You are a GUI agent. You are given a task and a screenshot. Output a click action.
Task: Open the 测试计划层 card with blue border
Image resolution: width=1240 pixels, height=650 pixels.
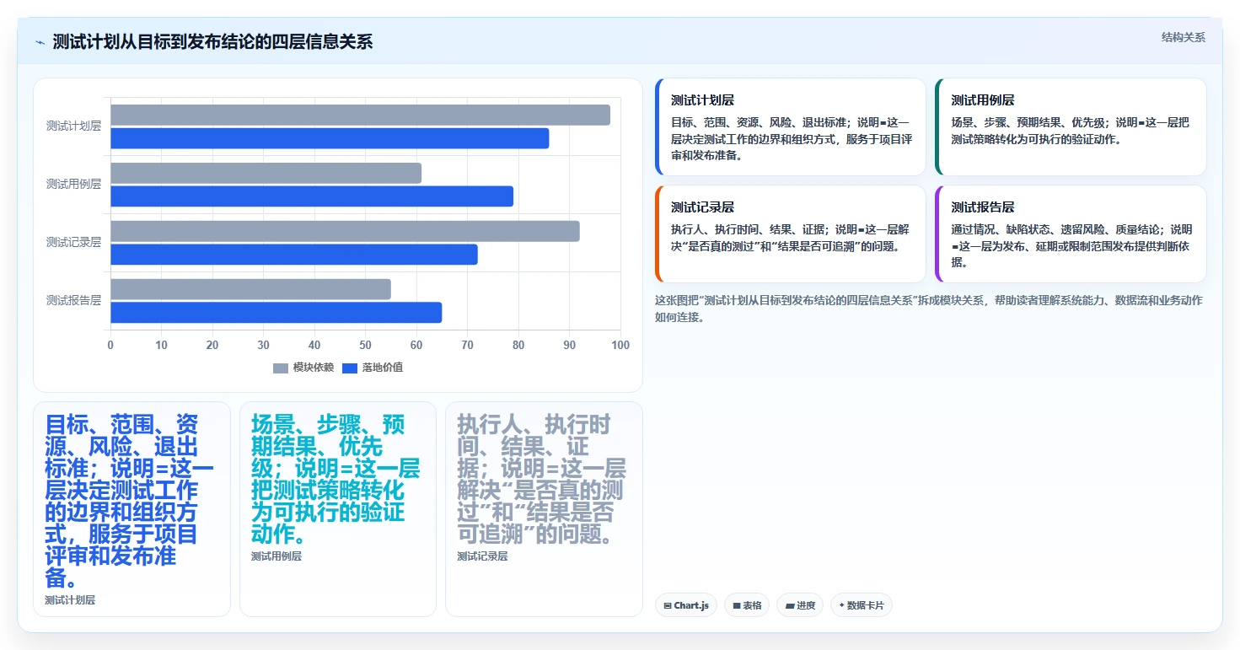(791, 127)
